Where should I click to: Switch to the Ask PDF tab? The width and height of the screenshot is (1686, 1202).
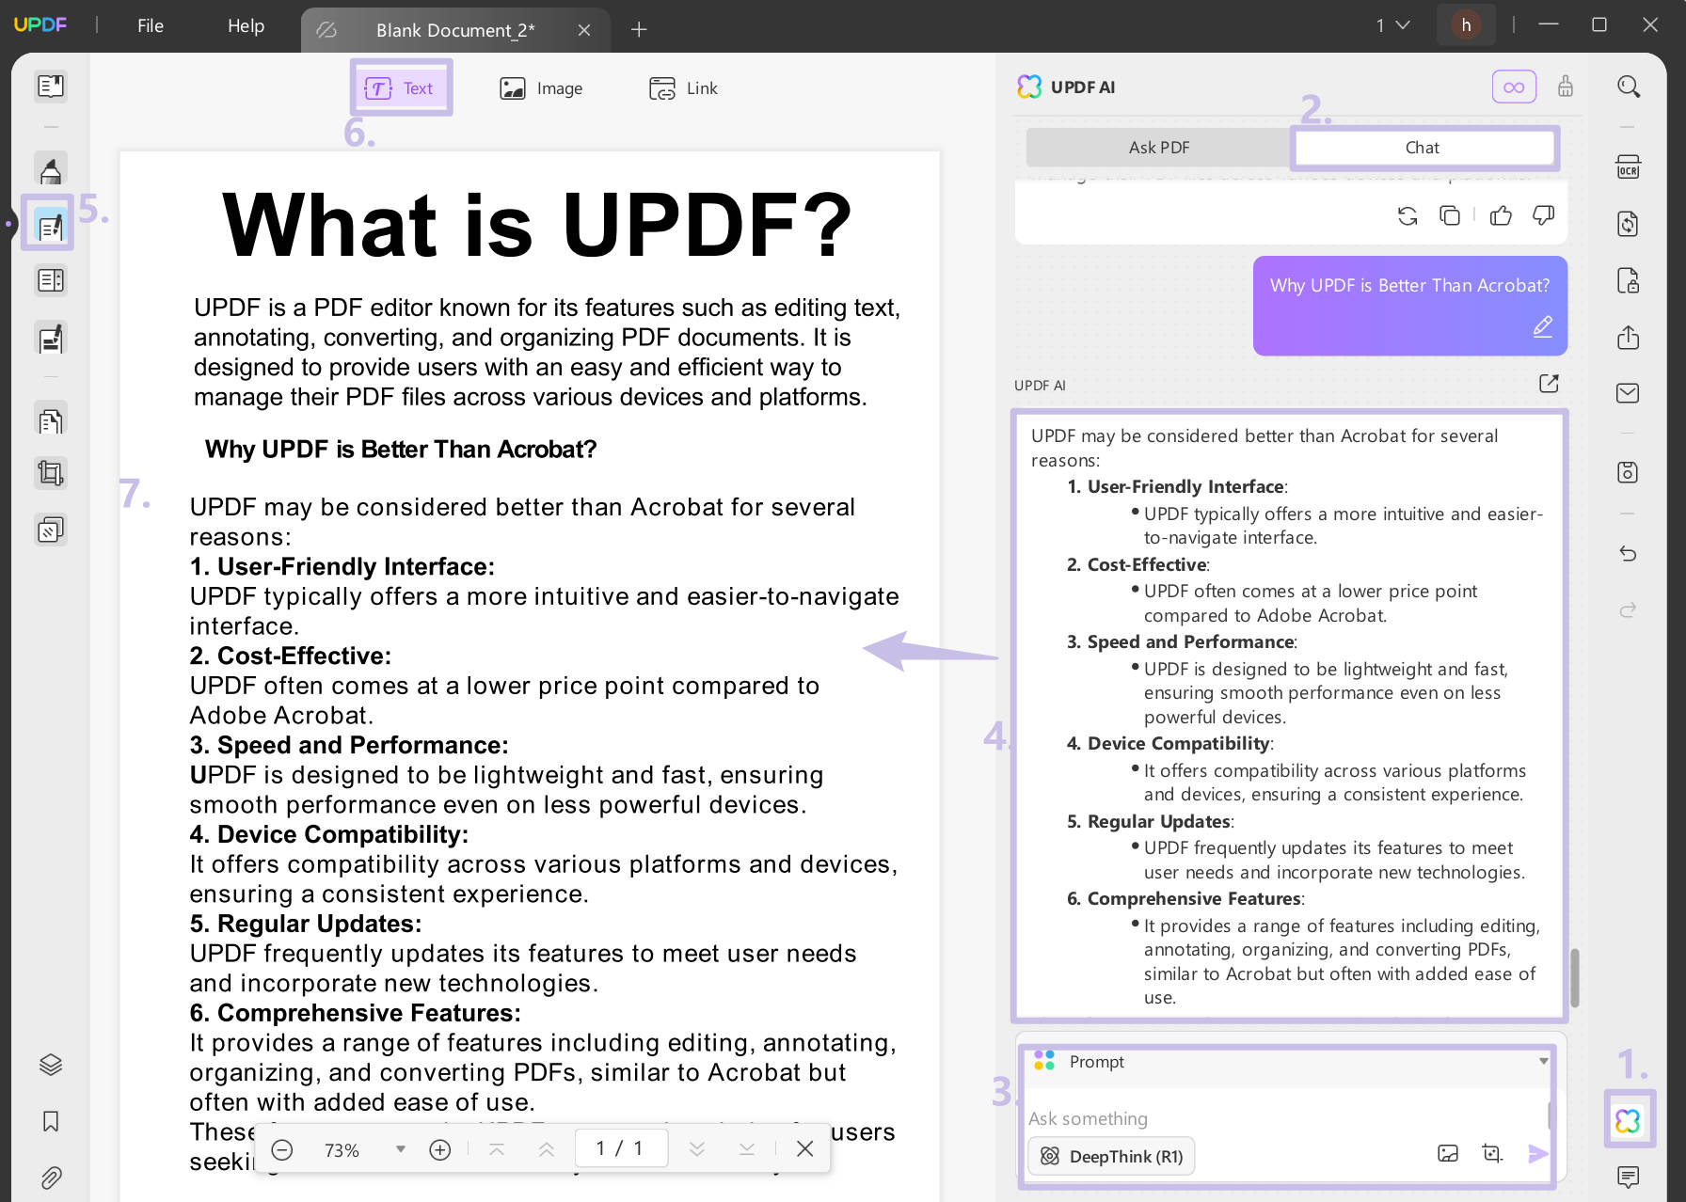(x=1159, y=147)
